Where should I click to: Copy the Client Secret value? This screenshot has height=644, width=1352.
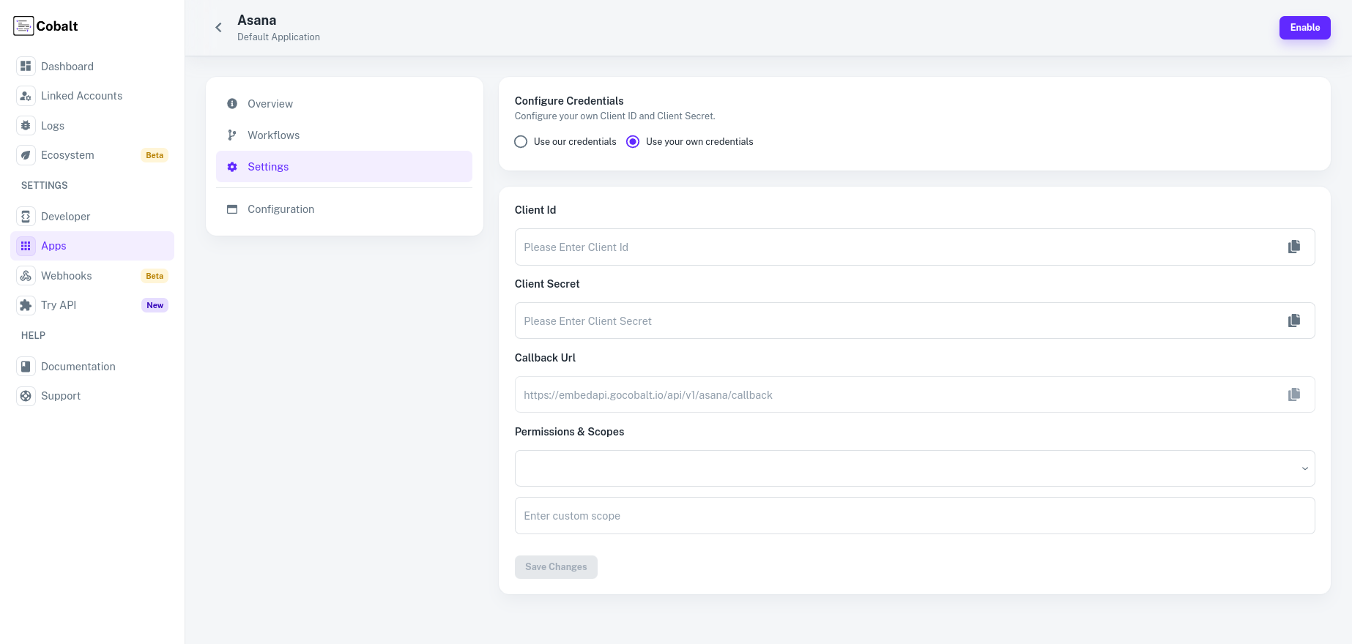[1294, 321]
